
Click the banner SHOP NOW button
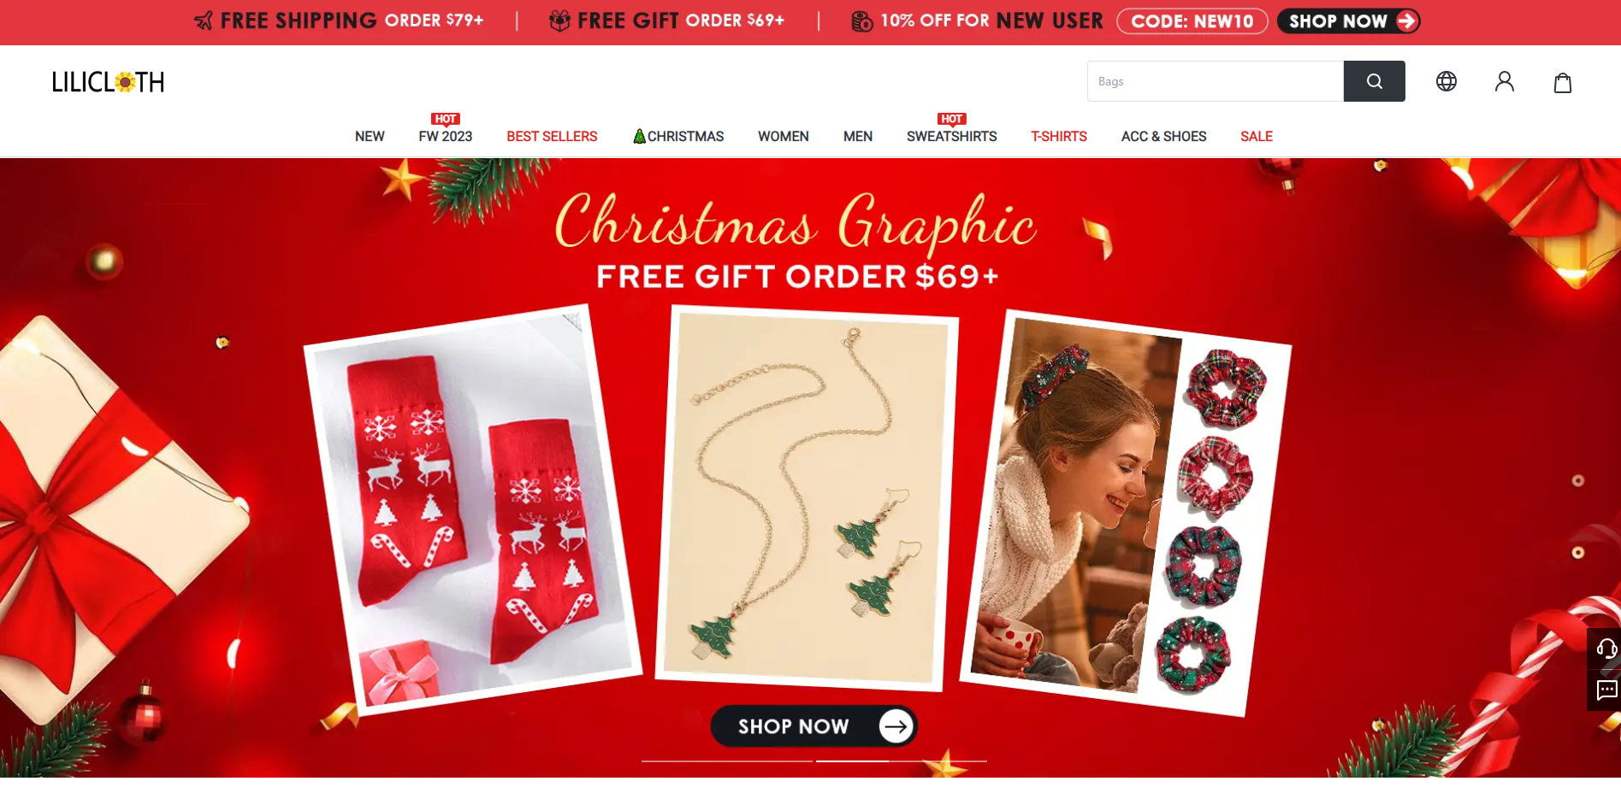(813, 726)
